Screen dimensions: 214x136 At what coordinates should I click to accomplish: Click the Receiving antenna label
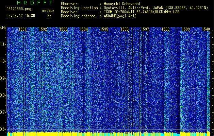[78, 16]
